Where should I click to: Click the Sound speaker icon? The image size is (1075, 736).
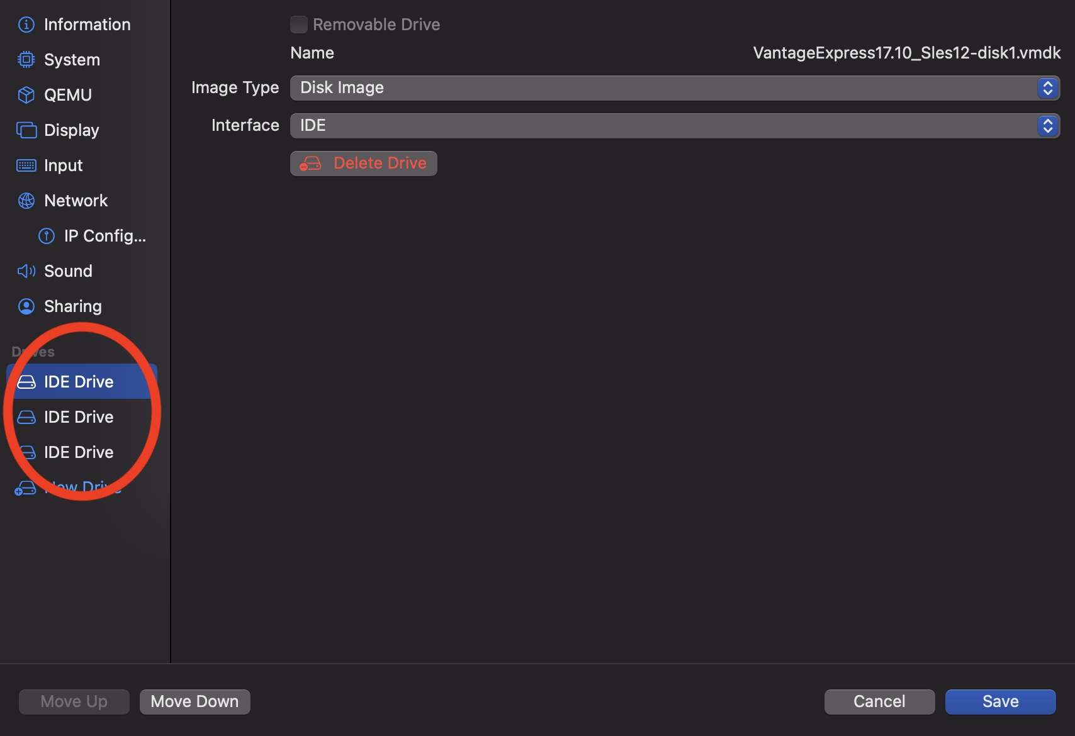tap(26, 271)
